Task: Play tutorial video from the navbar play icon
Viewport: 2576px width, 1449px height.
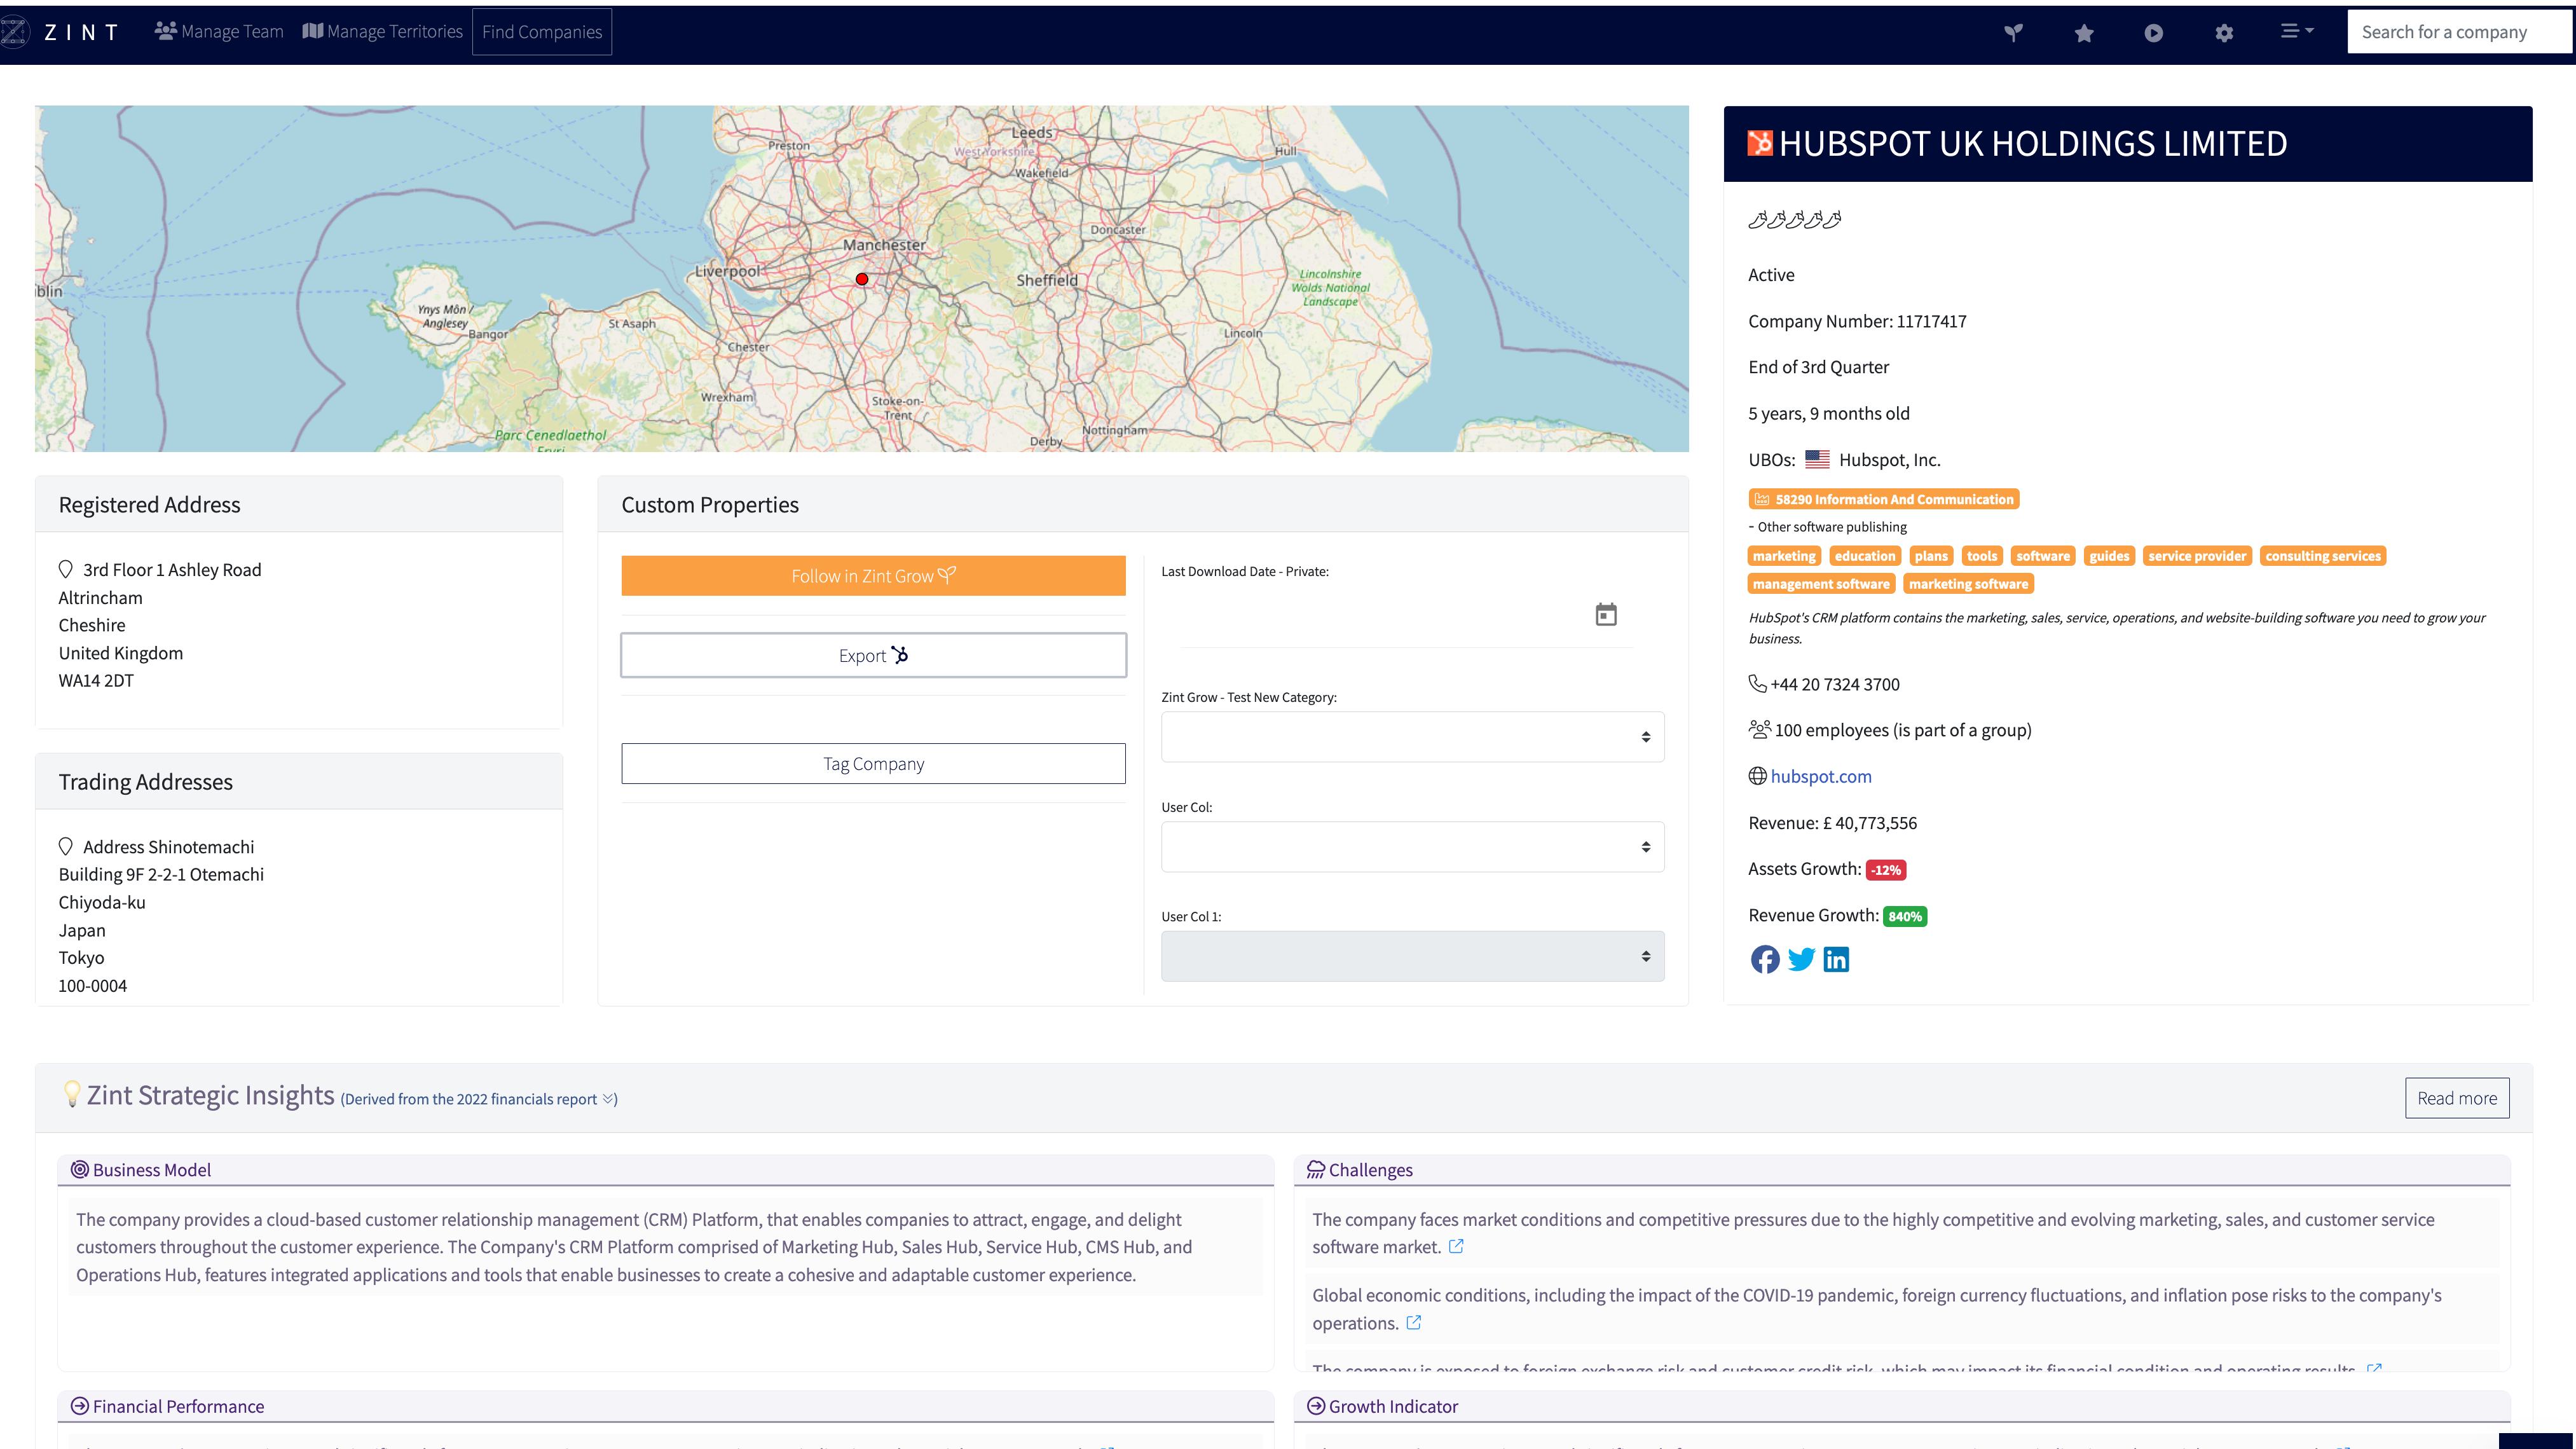Action: tap(2154, 31)
